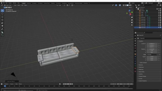Toggle proportional editing in header
This screenshot has height=91, width=162.
72,5
